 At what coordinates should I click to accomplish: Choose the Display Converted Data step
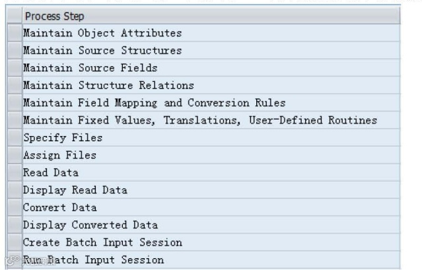click(90, 225)
